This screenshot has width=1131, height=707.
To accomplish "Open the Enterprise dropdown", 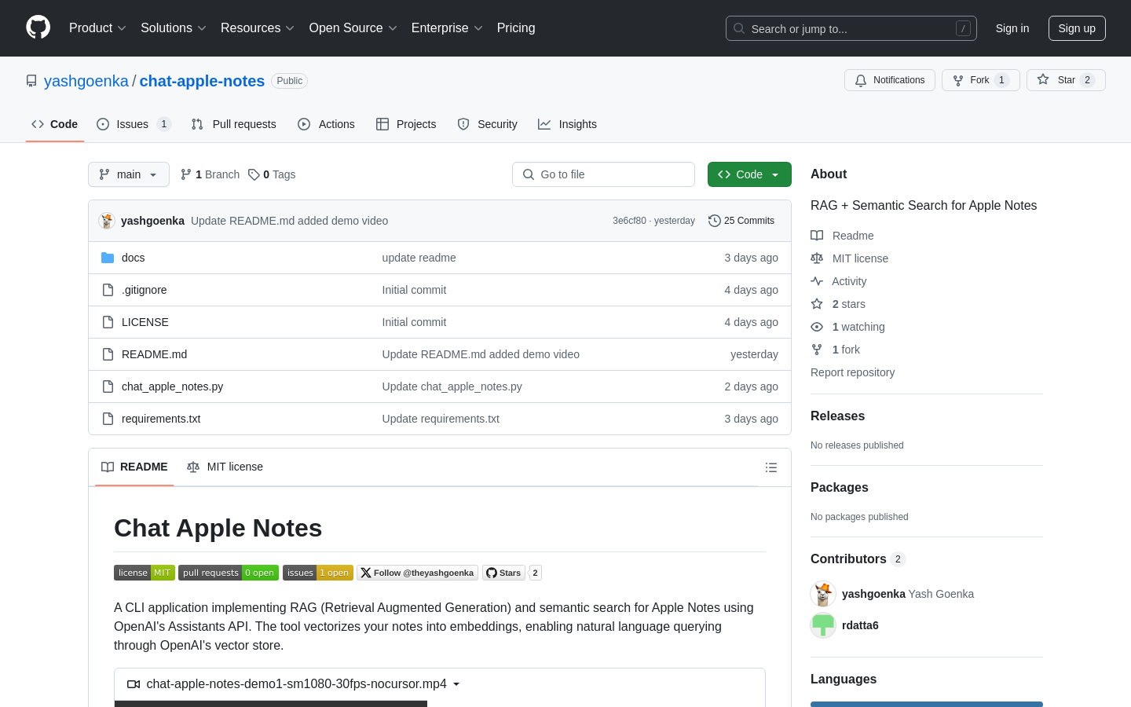I will 447,28.
